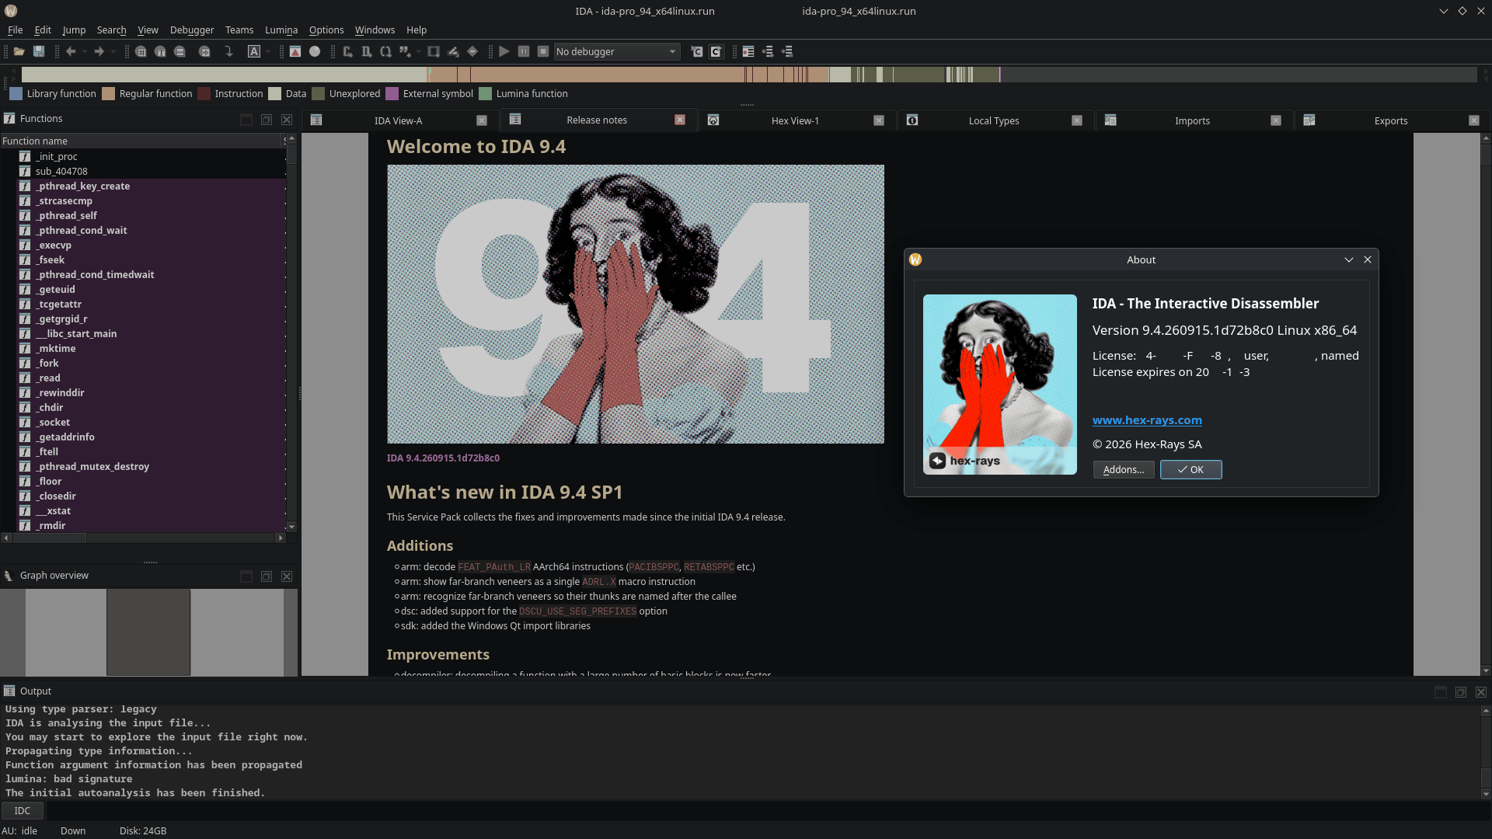Click the Lumina function color swatch

point(486,93)
